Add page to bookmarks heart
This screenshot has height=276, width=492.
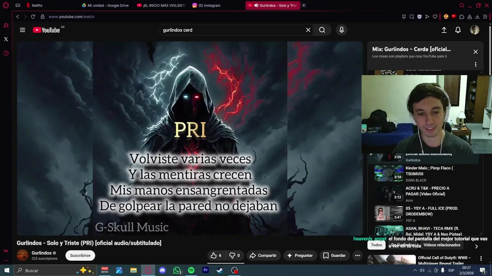(435, 16)
